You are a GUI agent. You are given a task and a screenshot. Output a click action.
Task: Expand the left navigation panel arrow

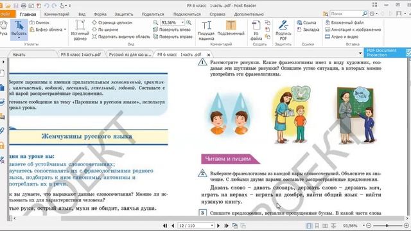(x=3, y=62)
